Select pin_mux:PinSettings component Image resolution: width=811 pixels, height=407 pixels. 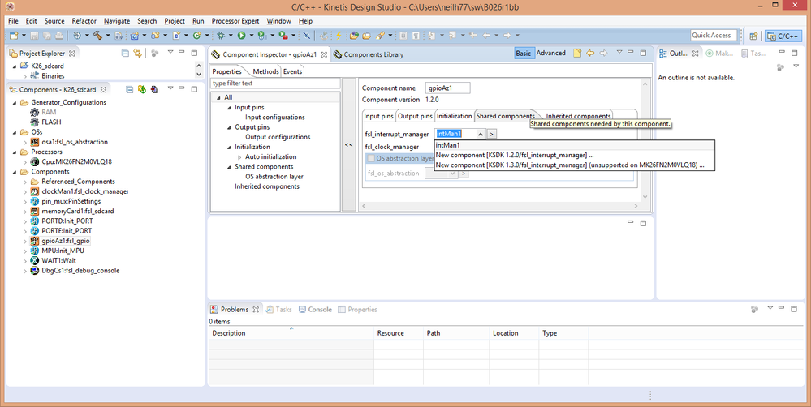(71, 201)
